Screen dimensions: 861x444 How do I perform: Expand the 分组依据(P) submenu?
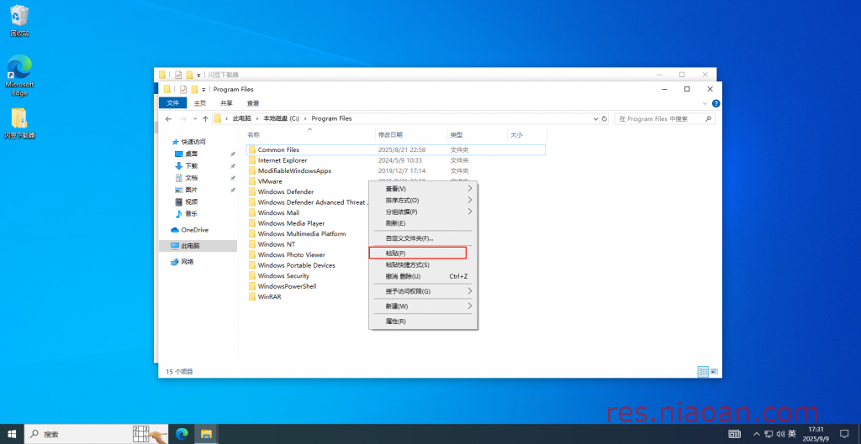pos(470,212)
